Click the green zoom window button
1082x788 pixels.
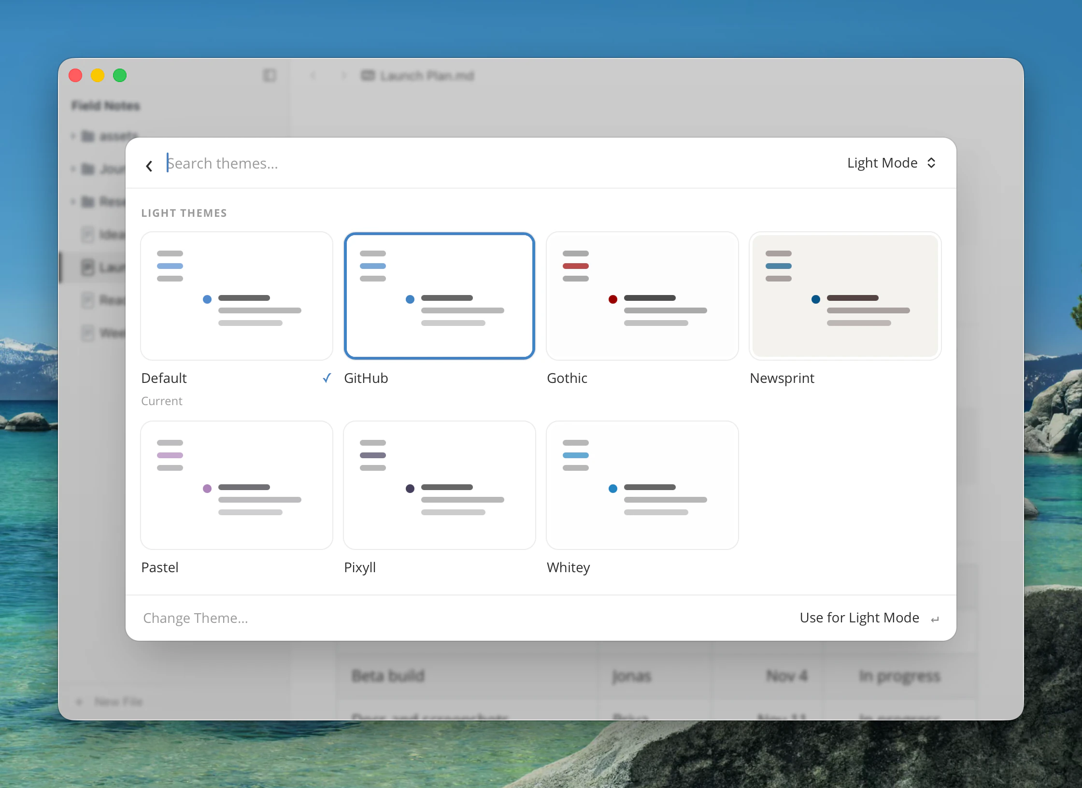pos(120,75)
